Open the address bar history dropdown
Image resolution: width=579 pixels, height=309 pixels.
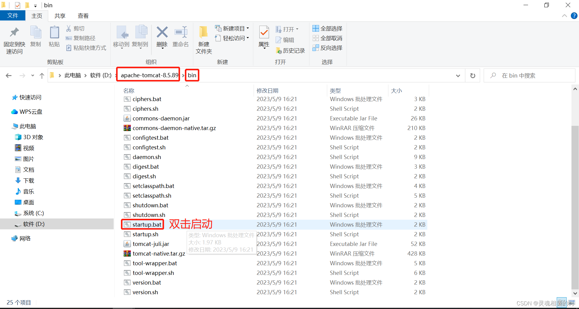(x=458, y=75)
